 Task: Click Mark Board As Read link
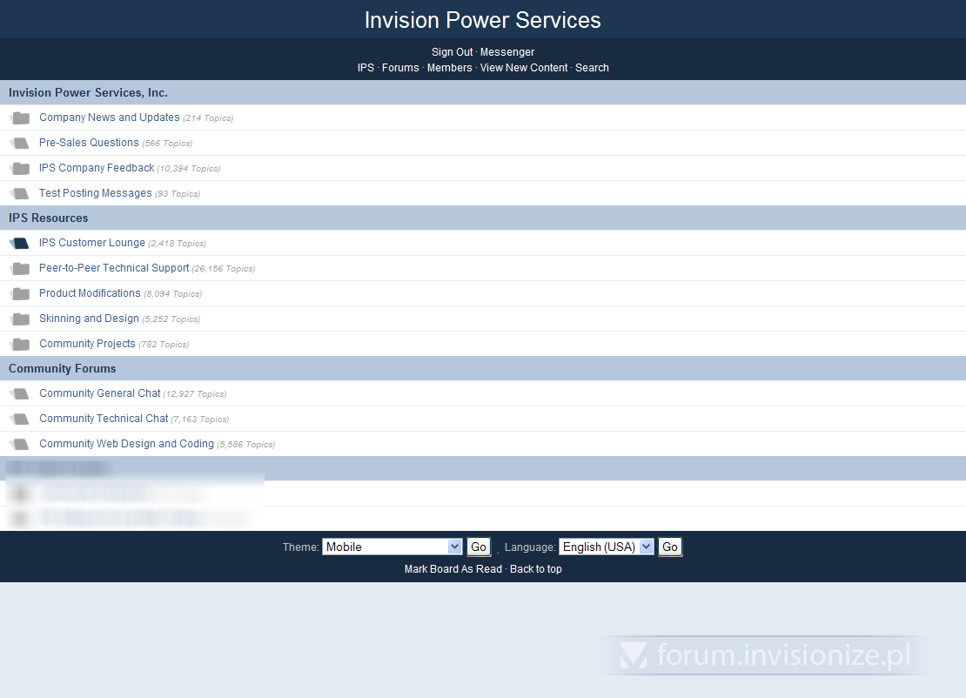453,569
